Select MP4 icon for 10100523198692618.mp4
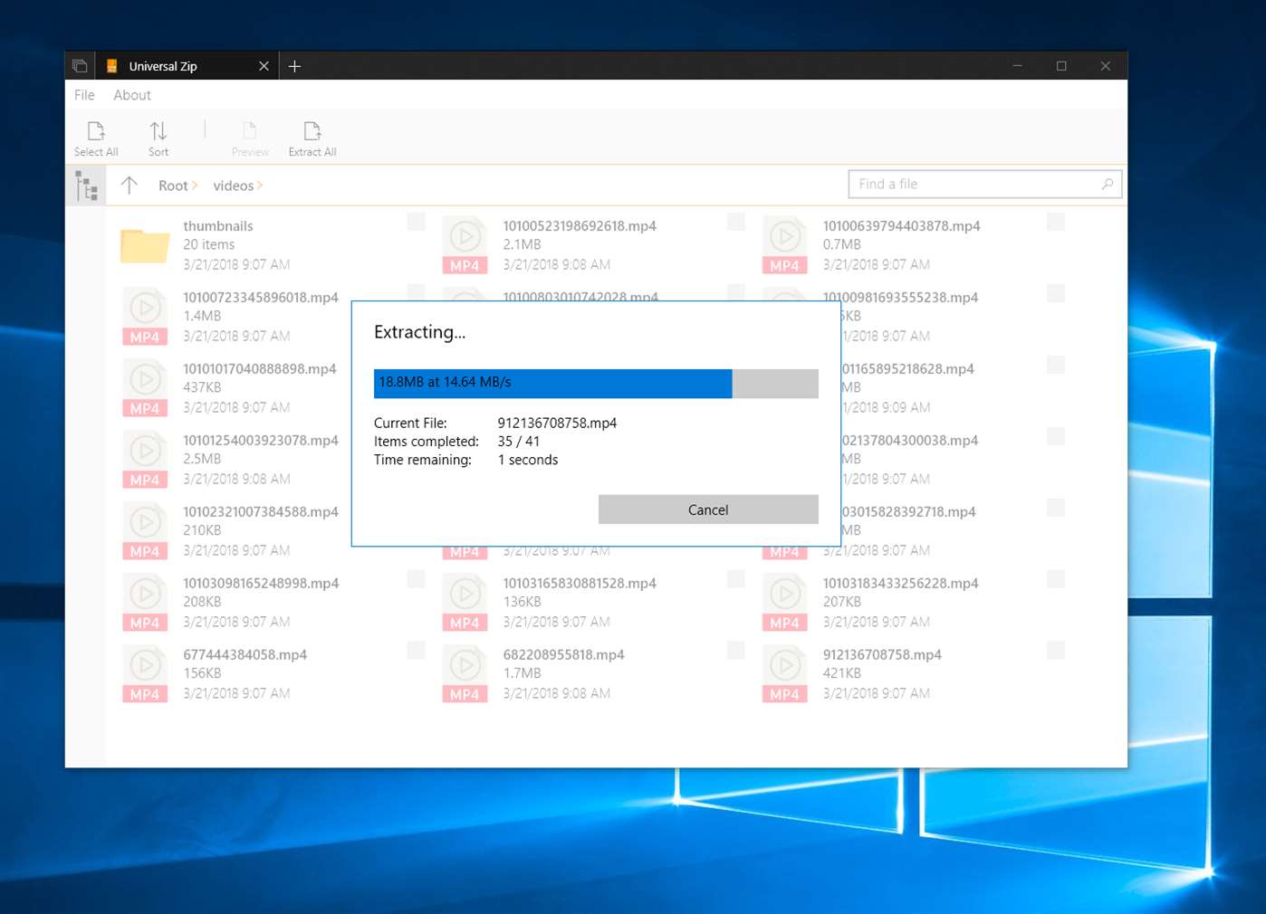Viewport: 1266px width, 914px height. click(x=465, y=245)
